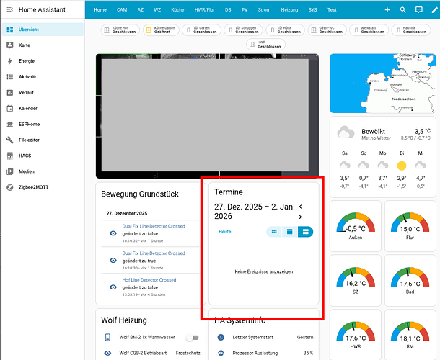This screenshot has height=360, width=440.
Task: Click the Di sunny forecast day
Action: 402,169
